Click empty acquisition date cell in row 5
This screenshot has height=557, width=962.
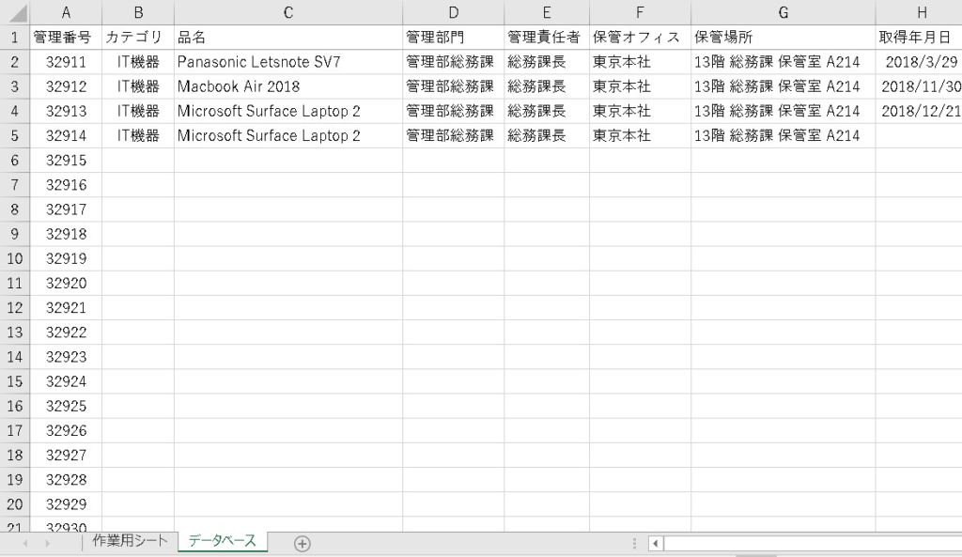coord(918,135)
